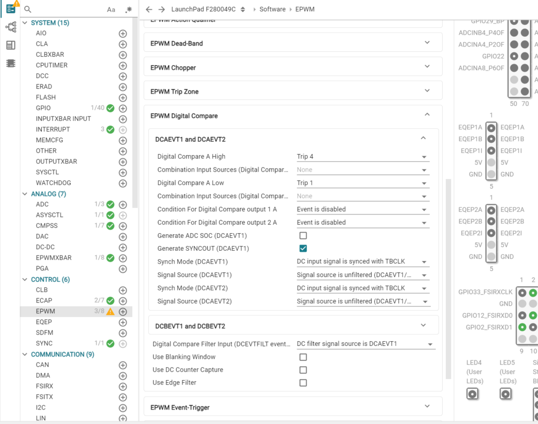Uncheck Generate SYNCOUT (DCAEVT1)

click(303, 249)
